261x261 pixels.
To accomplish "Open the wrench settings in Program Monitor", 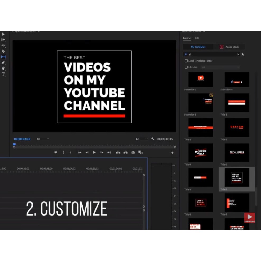I will [x=153, y=139].
